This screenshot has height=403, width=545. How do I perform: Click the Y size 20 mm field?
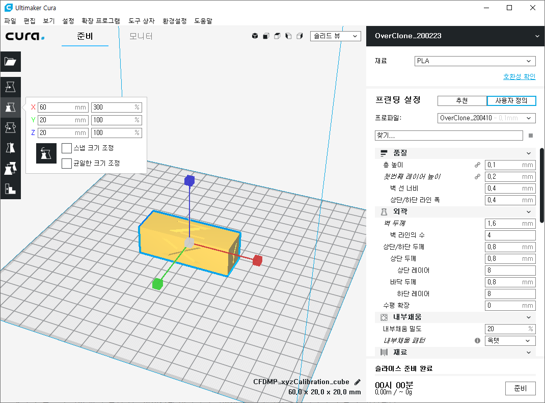tap(63, 120)
